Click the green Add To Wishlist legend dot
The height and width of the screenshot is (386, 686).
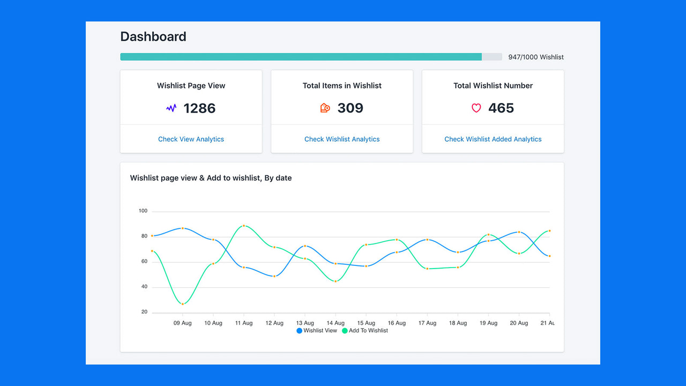click(345, 330)
